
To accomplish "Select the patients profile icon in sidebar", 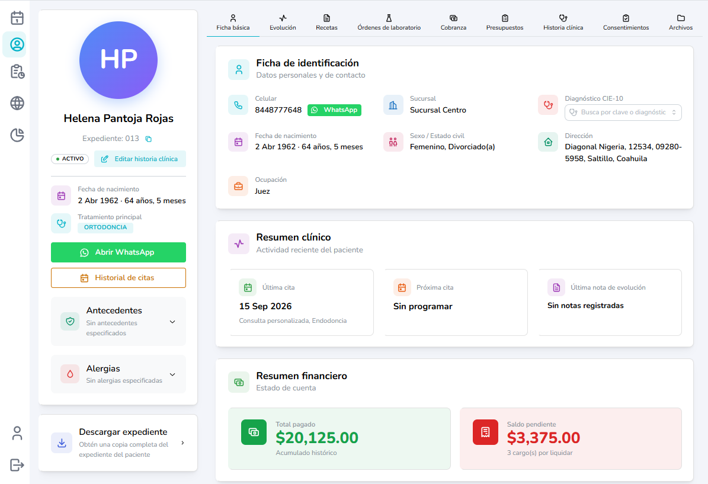I will coord(17,44).
